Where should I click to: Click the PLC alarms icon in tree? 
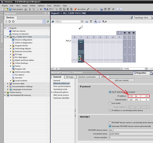pyautogui.click(x=13, y=75)
